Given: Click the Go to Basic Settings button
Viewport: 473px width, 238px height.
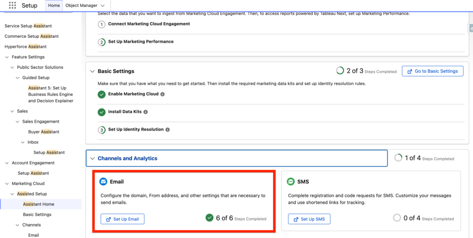Looking at the screenshot, I should tap(432, 71).
